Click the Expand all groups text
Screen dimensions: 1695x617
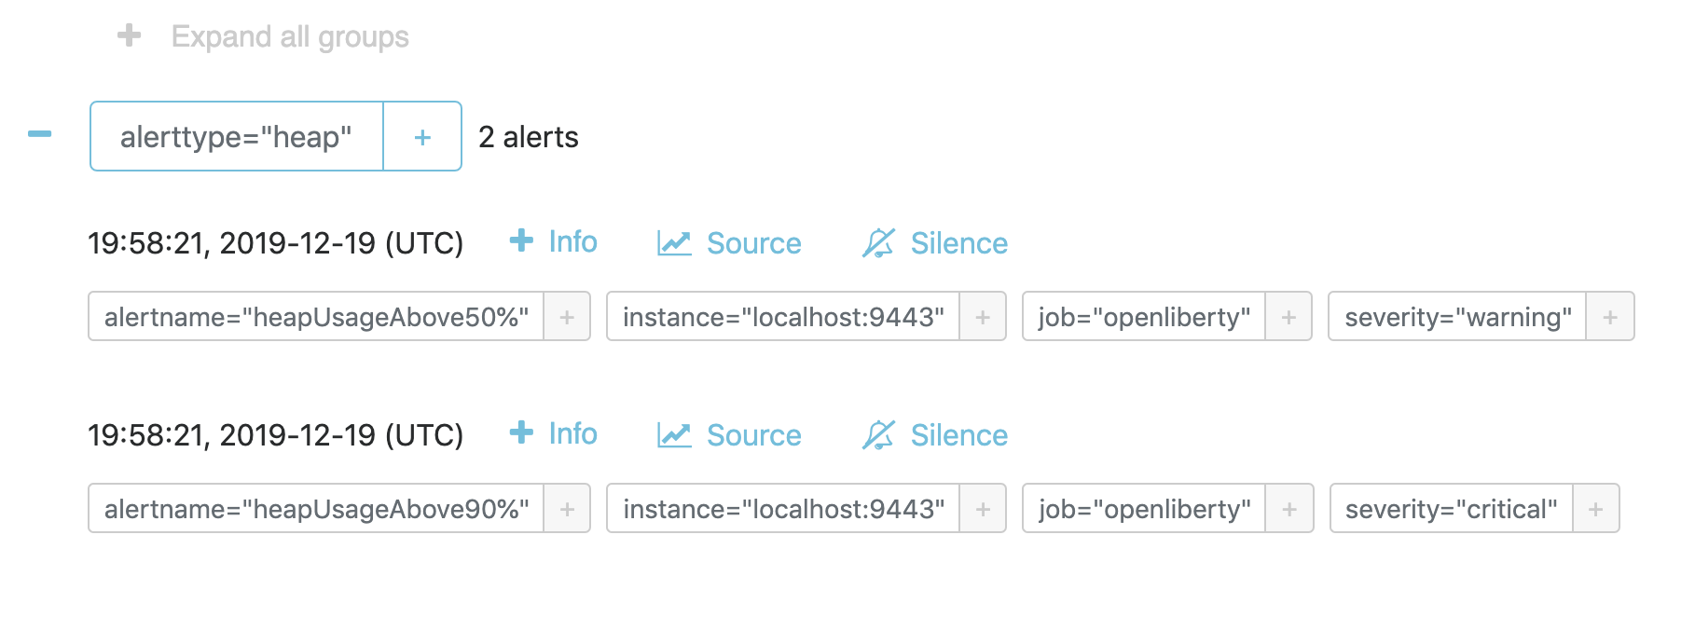[x=290, y=36]
